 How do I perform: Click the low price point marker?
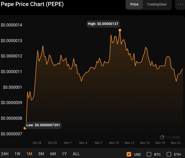25,128
